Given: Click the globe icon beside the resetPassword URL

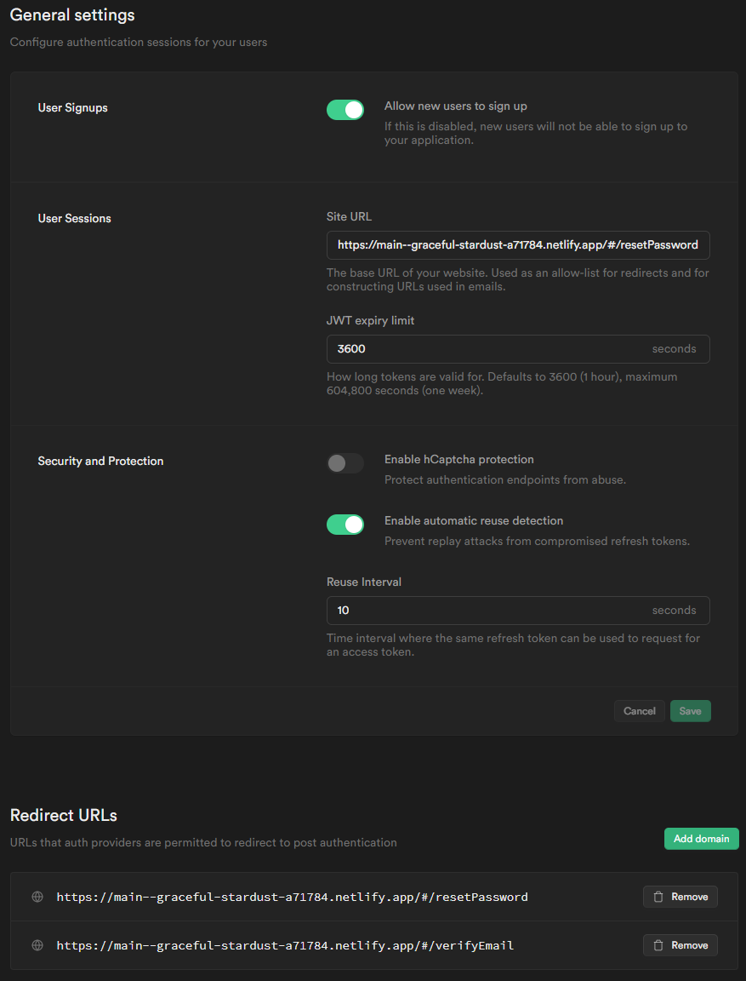Looking at the screenshot, I should pyautogui.click(x=37, y=897).
